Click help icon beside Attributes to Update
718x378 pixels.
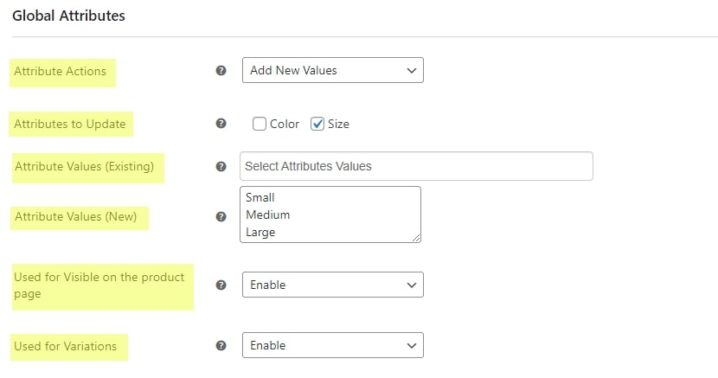point(221,123)
